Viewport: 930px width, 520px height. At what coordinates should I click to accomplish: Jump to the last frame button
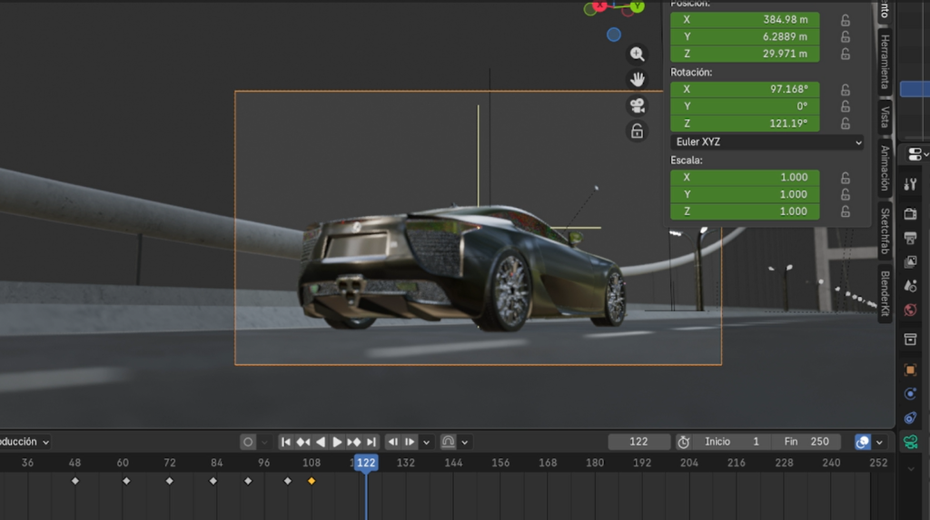371,442
